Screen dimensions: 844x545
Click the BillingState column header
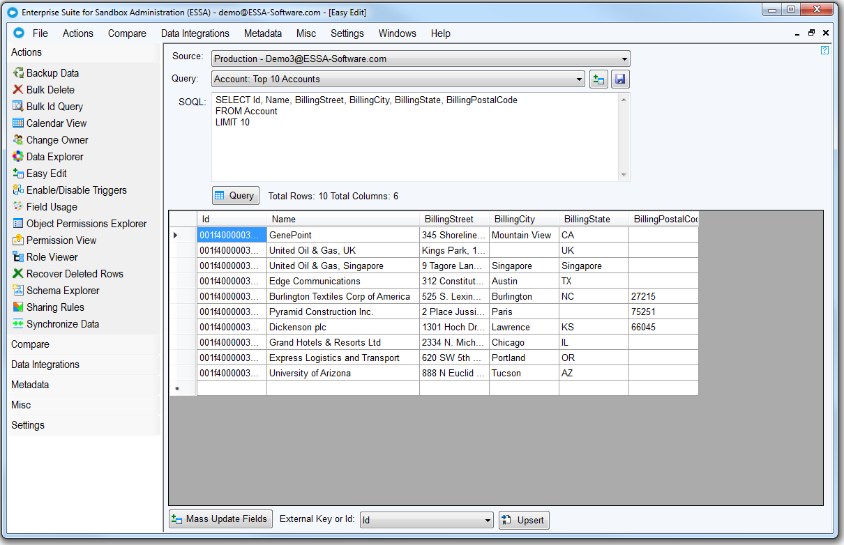coord(594,219)
